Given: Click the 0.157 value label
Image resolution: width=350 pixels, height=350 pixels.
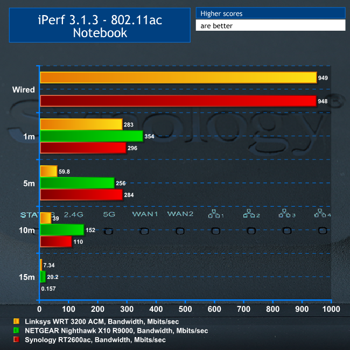Looking at the screenshot, I should pyautogui.click(x=48, y=289).
